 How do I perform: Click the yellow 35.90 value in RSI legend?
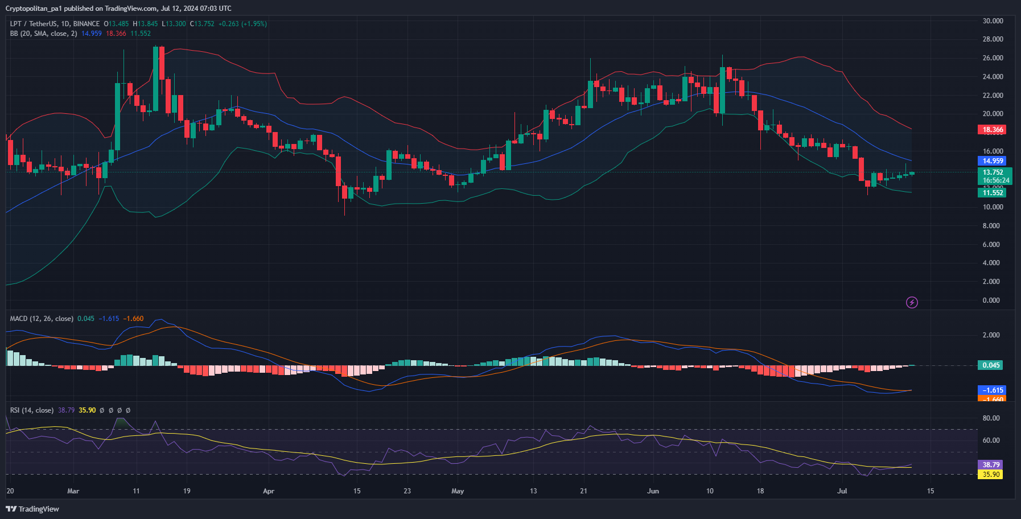(x=87, y=410)
